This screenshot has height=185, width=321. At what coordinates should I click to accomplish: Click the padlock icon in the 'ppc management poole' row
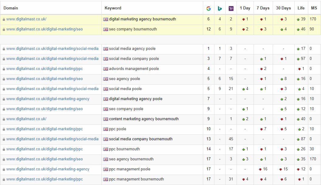coord(4,169)
